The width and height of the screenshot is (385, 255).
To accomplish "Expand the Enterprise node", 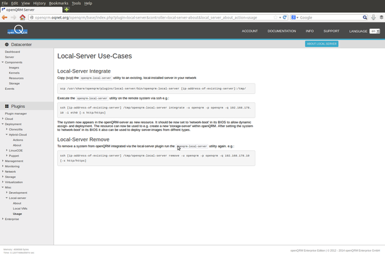I will pyautogui.click(x=3, y=219).
